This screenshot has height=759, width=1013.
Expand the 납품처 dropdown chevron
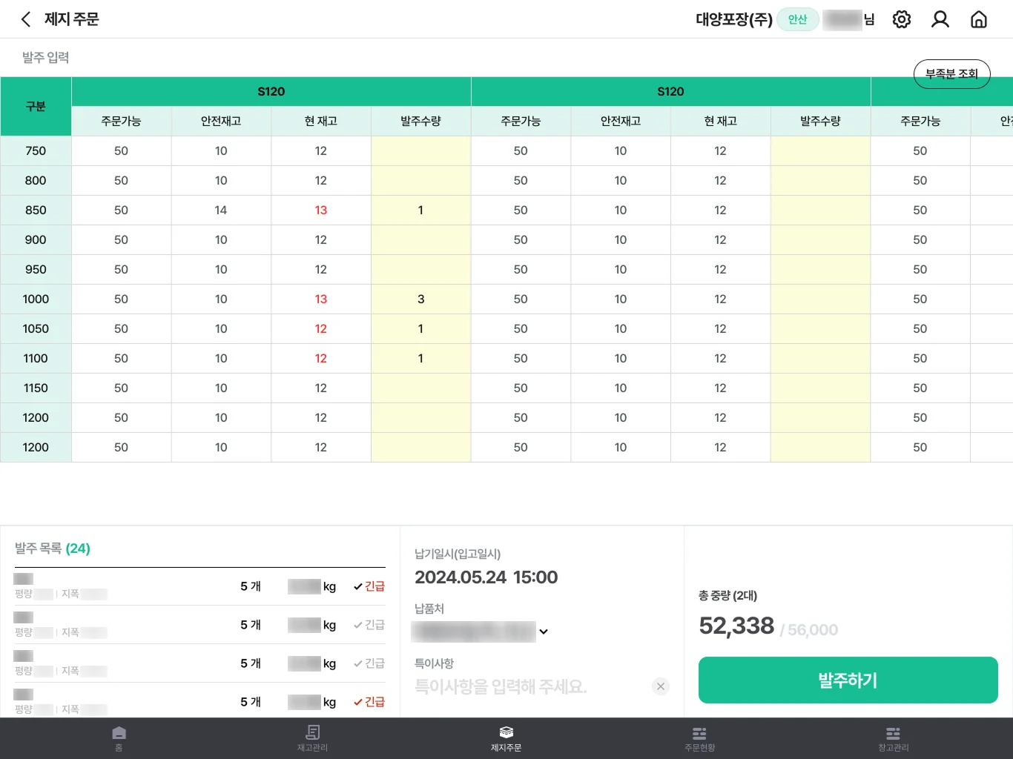[544, 632]
